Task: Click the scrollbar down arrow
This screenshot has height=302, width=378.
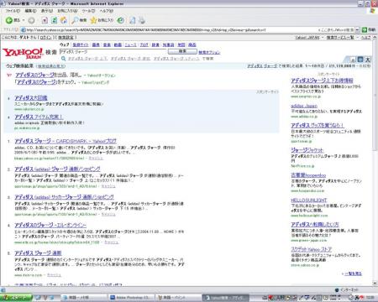Action: (x=375, y=284)
